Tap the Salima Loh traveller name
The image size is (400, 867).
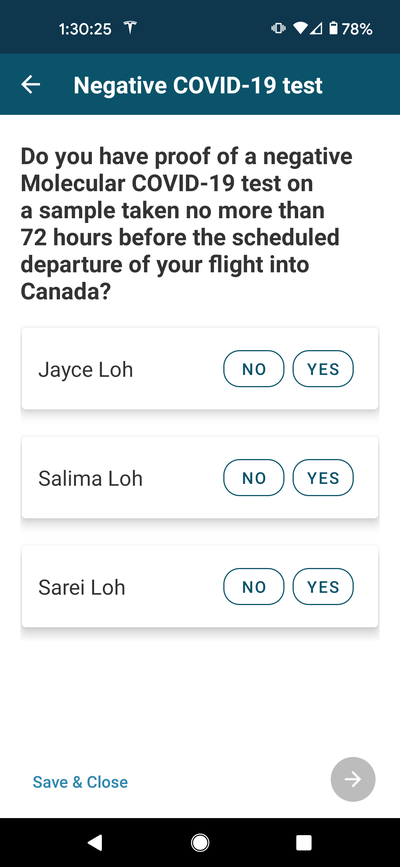click(x=90, y=479)
